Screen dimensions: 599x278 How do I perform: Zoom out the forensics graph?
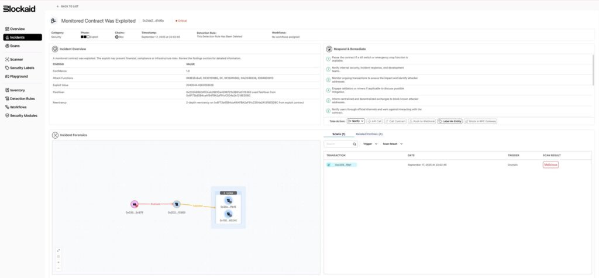58,269
